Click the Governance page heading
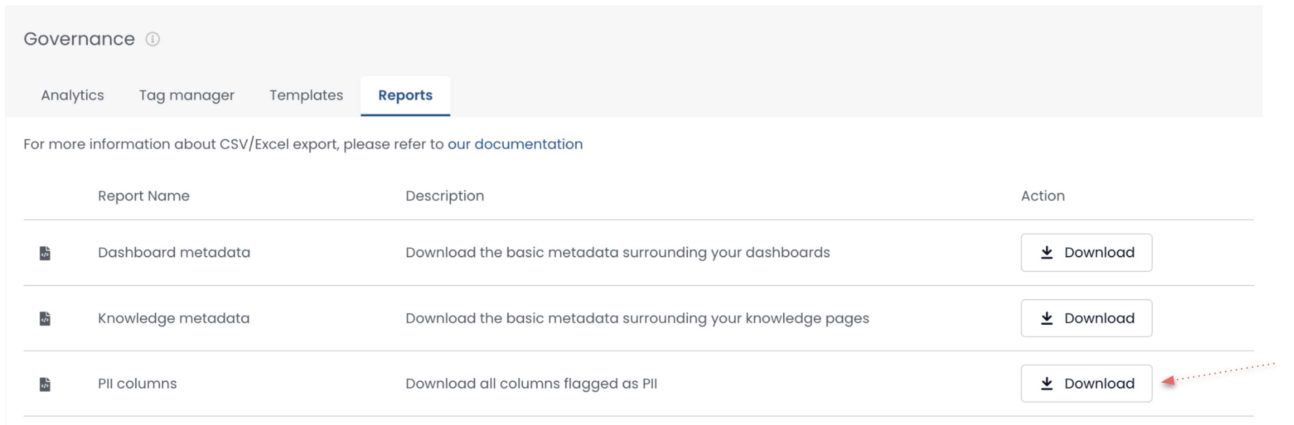Image resolution: width=1294 pixels, height=425 pixels. pyautogui.click(x=79, y=39)
